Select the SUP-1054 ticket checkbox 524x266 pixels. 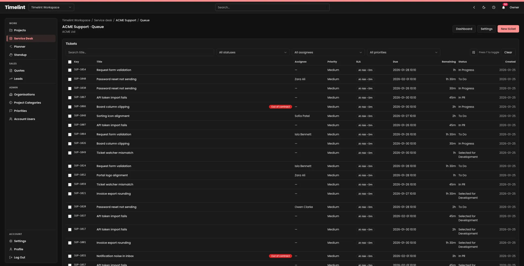(70, 70)
